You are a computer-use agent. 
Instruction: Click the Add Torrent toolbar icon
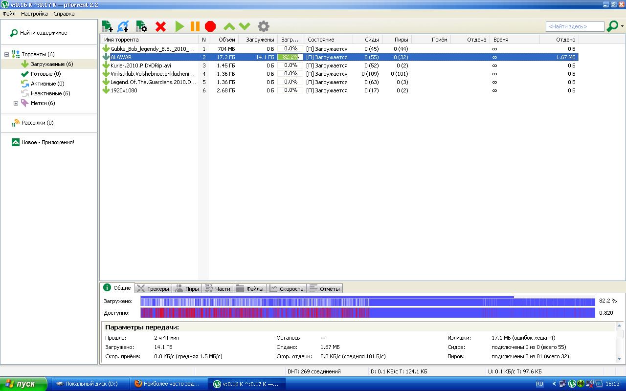pos(107,26)
